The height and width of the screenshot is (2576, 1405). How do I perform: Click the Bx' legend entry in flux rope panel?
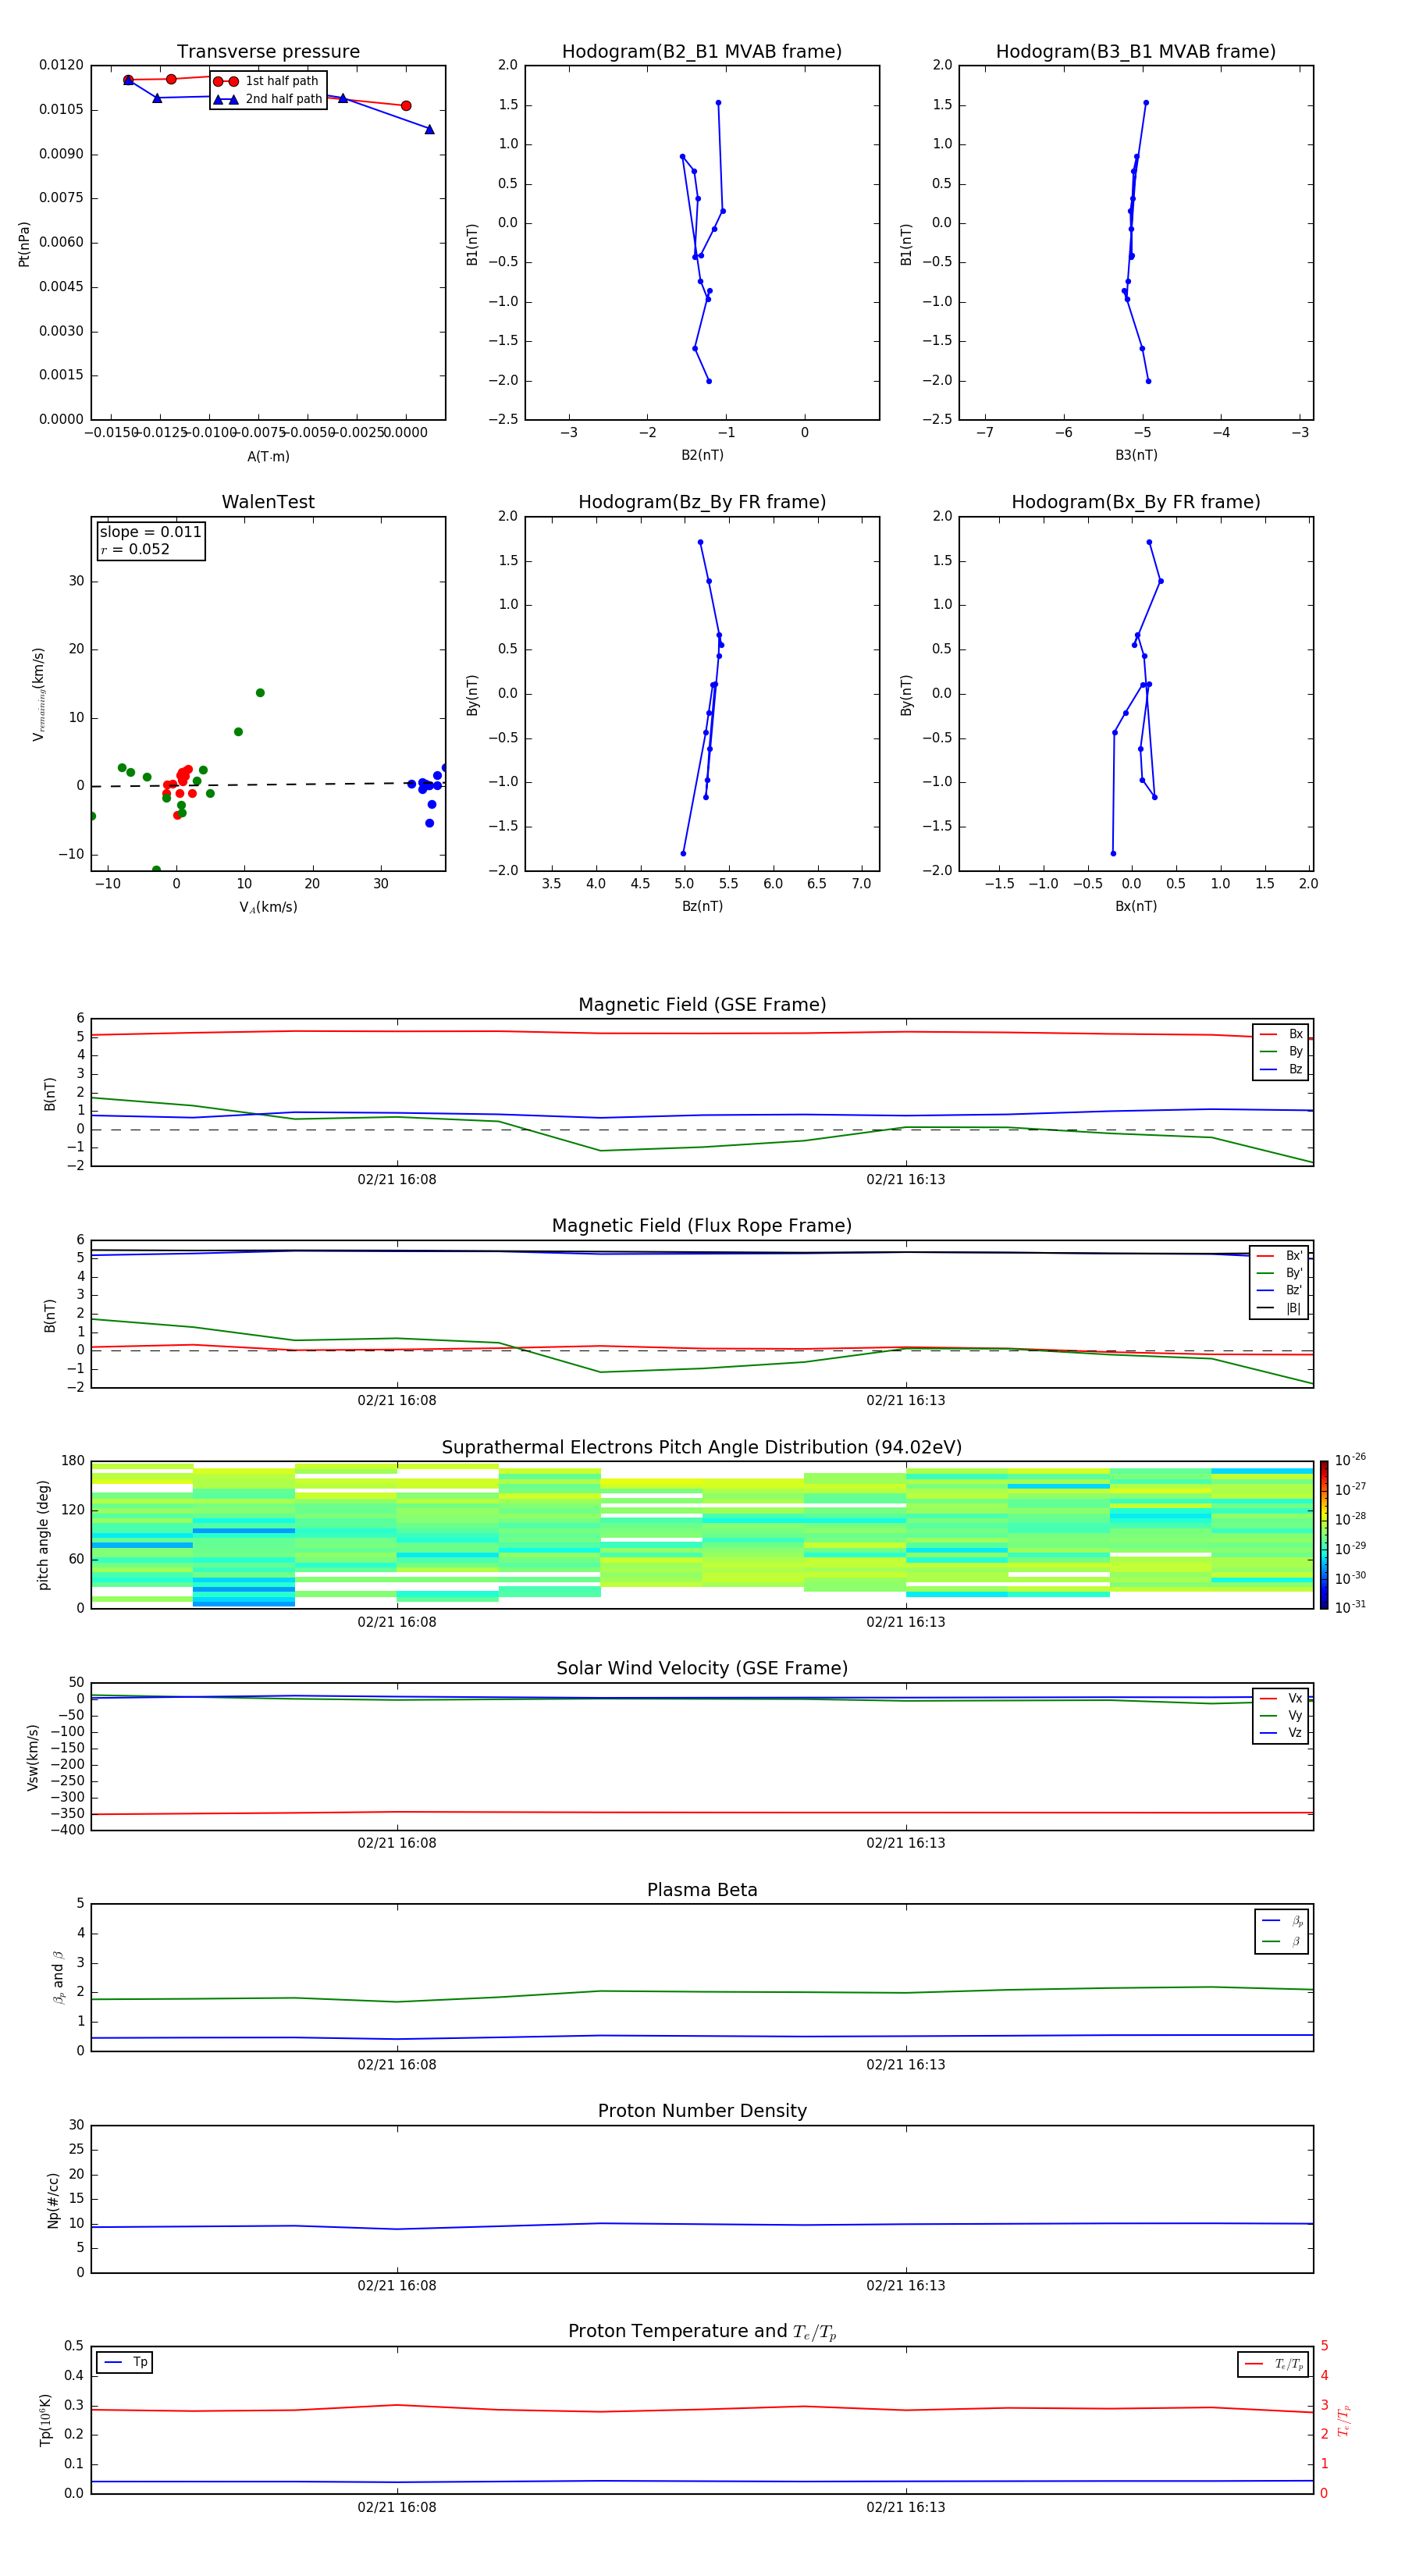[1280, 1256]
